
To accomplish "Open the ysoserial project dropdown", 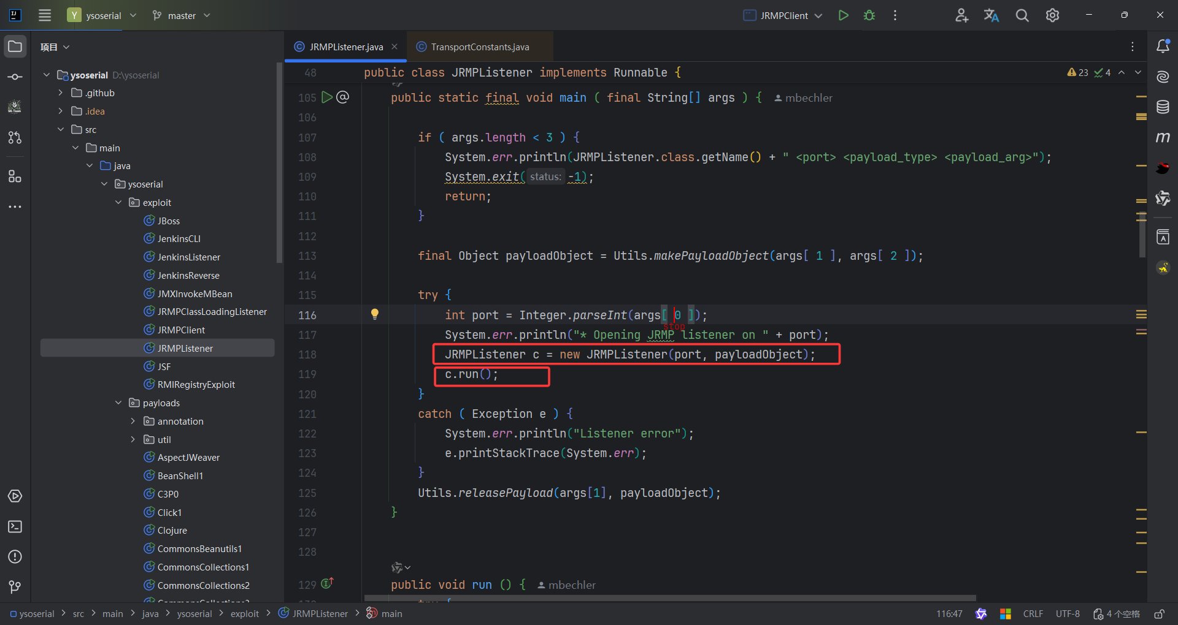I will click(103, 15).
